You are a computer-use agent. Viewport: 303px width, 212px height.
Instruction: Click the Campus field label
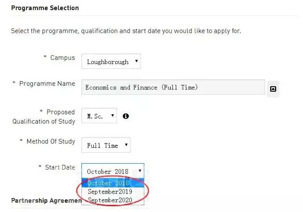(62, 58)
